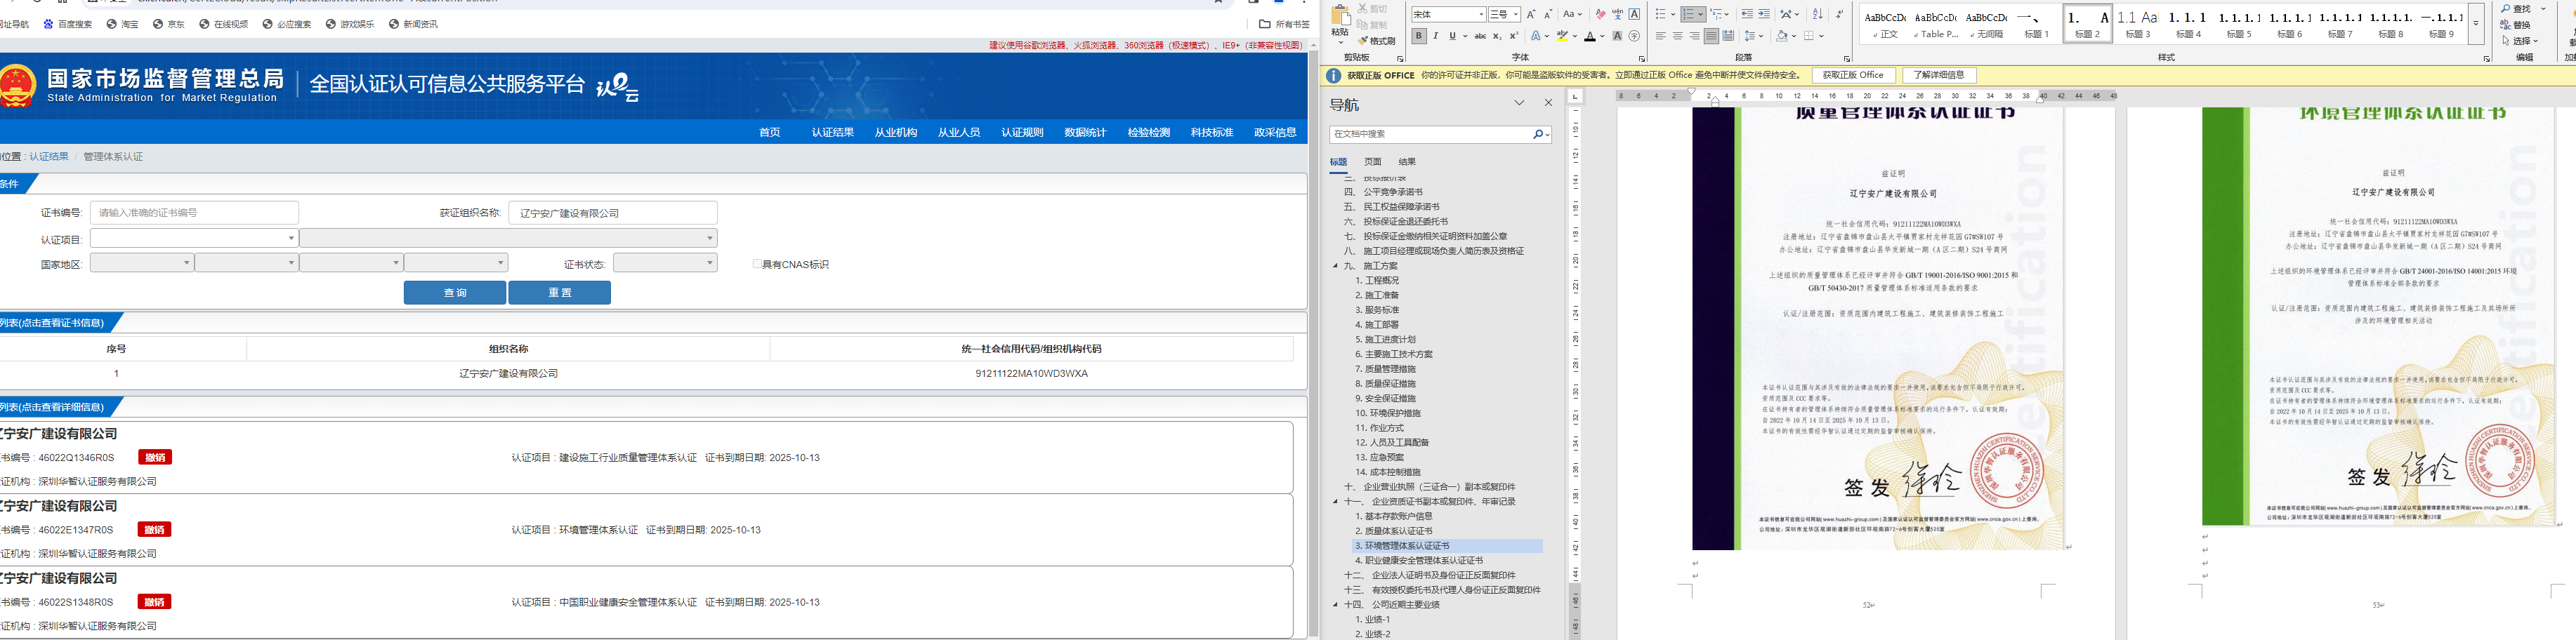The width and height of the screenshot is (2576, 640).
Task: Click the 证书编号 input field
Action: pos(194,213)
